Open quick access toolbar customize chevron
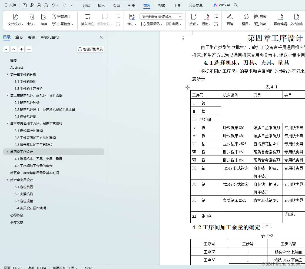This screenshot has width=305, height=269. 71,5
